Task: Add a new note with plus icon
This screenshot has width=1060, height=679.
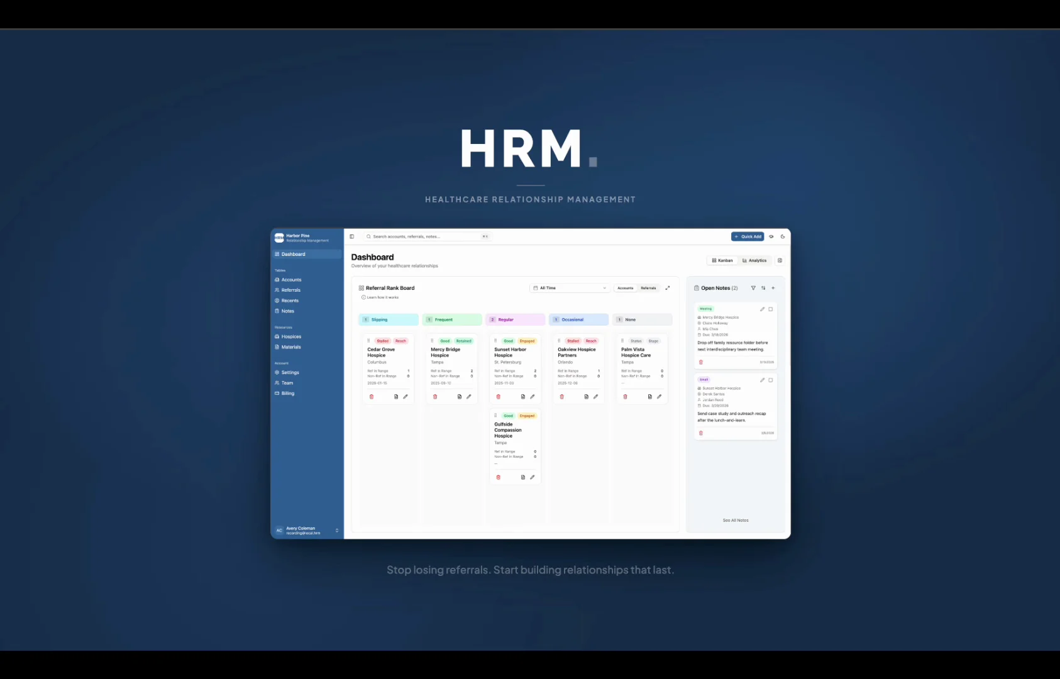Action: [773, 288]
